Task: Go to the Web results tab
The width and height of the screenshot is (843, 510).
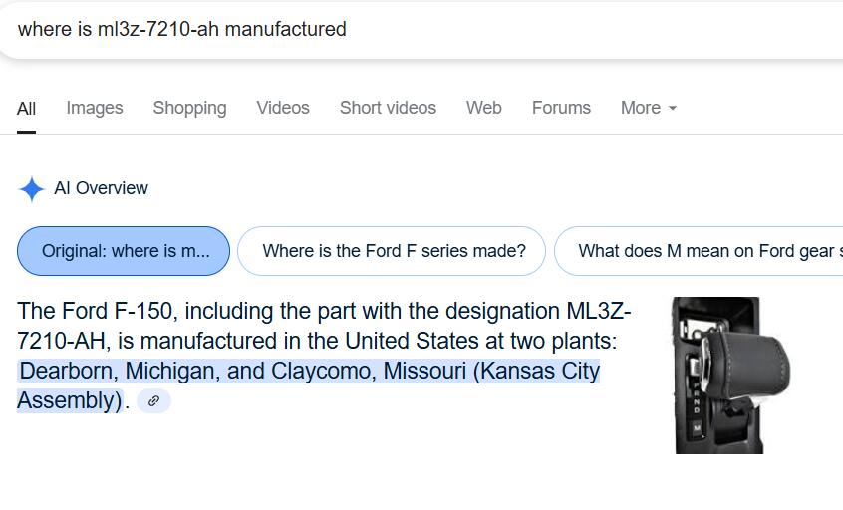Action: click(x=484, y=108)
